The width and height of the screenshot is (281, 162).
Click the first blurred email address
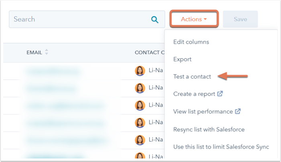(52, 71)
